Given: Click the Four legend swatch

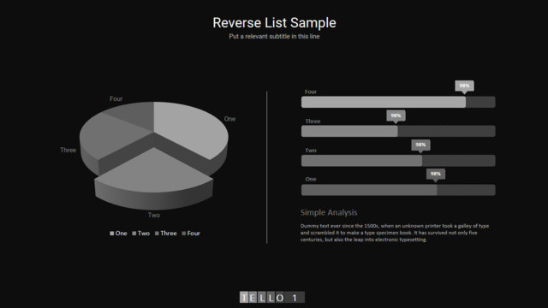Looking at the screenshot, I should [184, 234].
